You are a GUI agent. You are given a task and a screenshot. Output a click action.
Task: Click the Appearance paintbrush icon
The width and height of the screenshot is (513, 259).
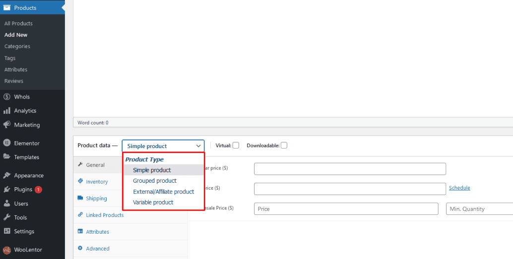click(x=7, y=175)
